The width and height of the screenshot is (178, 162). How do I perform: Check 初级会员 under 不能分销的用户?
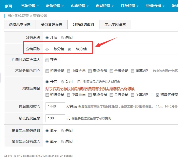(x=47, y=71)
